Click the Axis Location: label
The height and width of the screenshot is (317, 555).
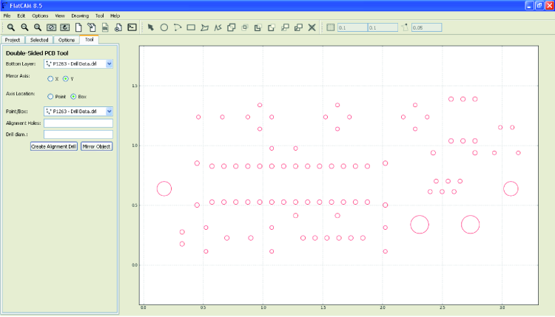(x=21, y=94)
